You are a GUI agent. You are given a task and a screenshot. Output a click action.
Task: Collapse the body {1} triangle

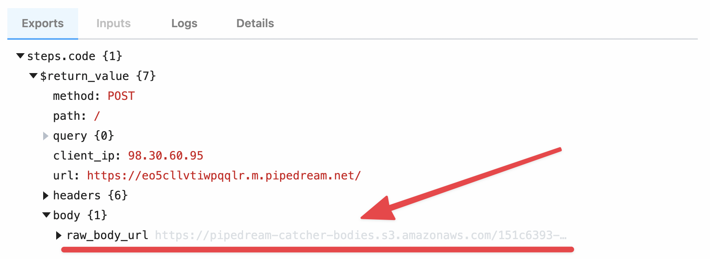pos(46,215)
